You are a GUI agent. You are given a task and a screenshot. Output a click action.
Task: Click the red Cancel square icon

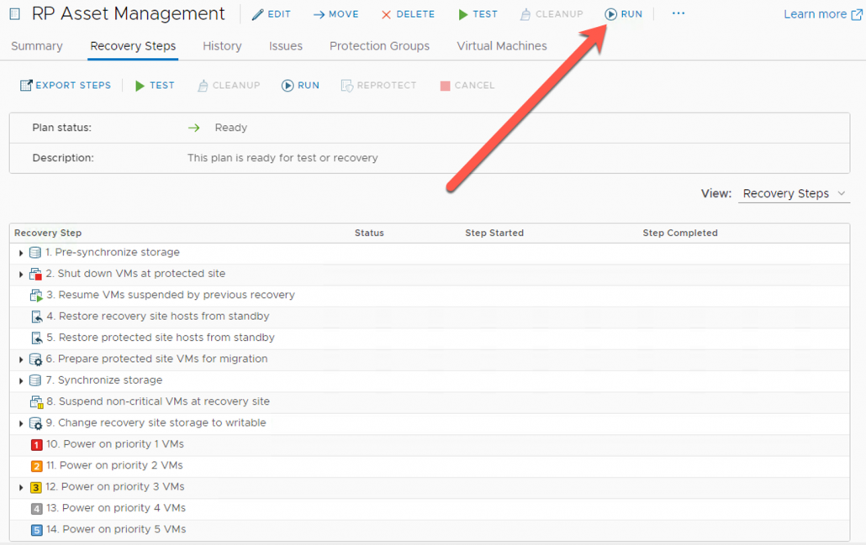[x=444, y=85]
